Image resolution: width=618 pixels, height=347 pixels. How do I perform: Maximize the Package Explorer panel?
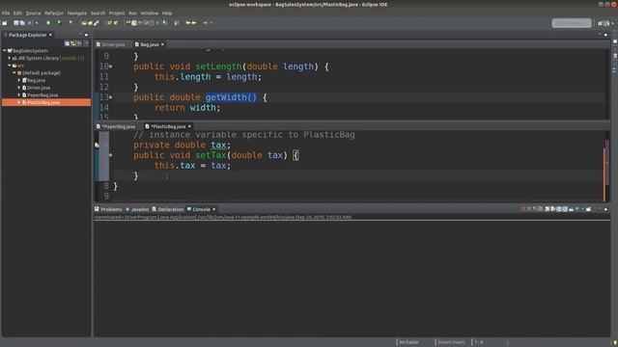pyautogui.click(x=86, y=35)
